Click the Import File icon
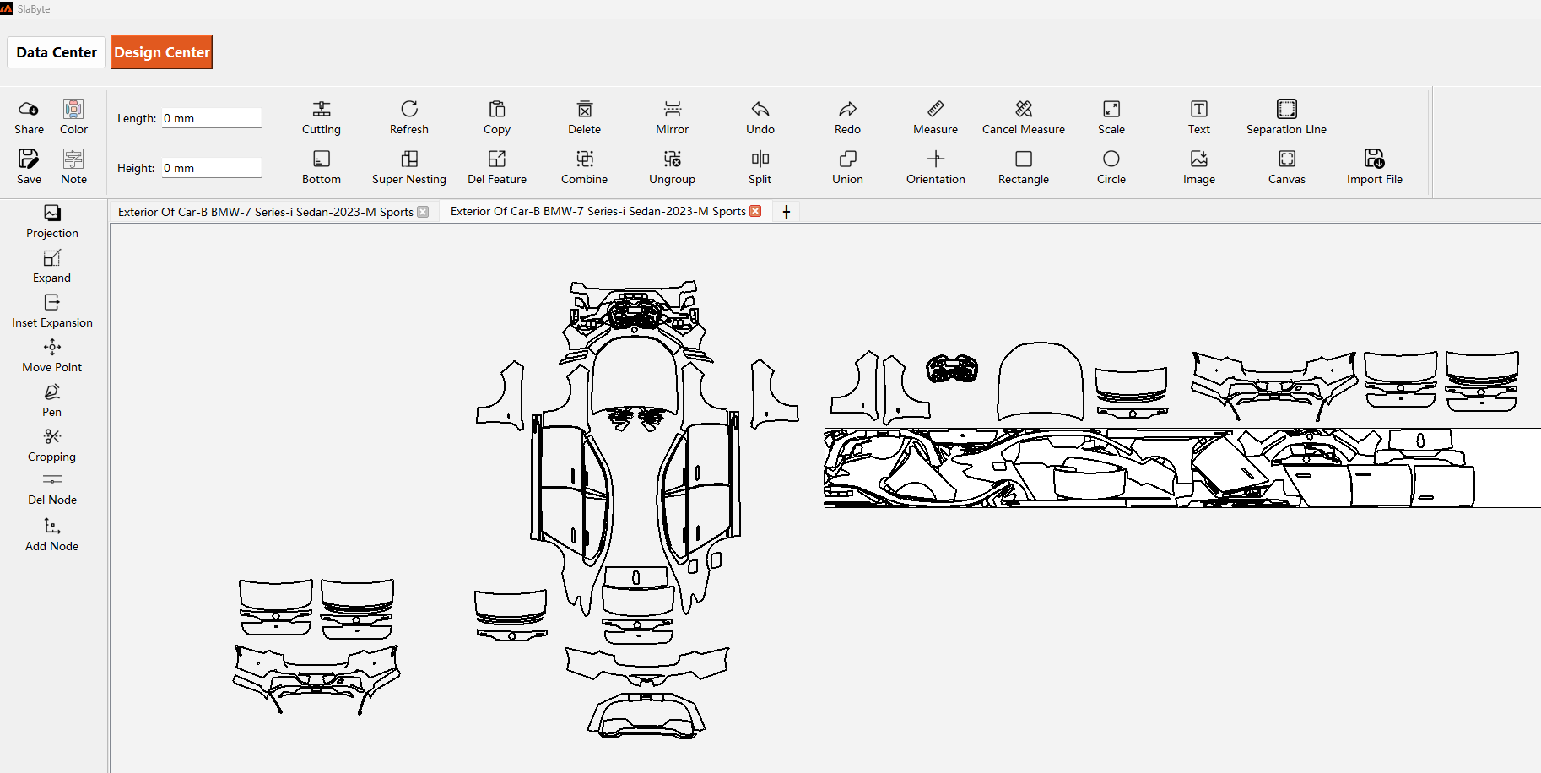 coord(1374,167)
